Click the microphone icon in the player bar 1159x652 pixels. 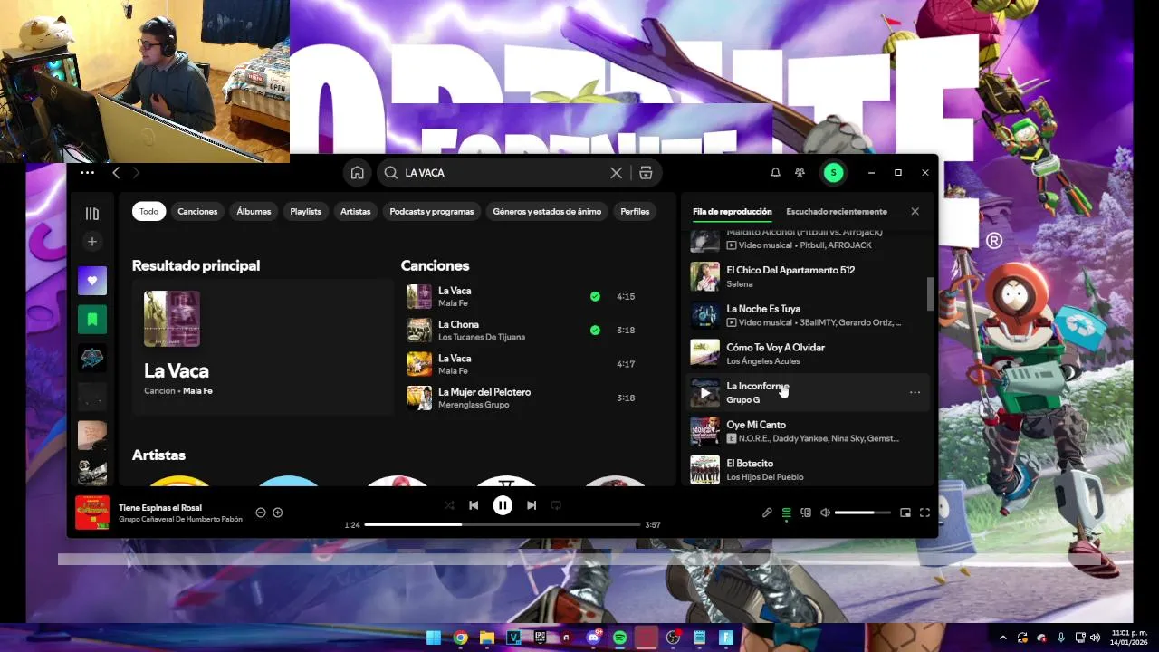pyautogui.click(x=767, y=513)
